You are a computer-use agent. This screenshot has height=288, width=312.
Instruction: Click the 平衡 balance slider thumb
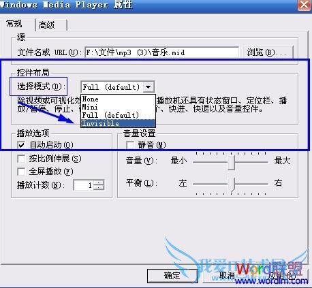pyautogui.click(x=232, y=185)
